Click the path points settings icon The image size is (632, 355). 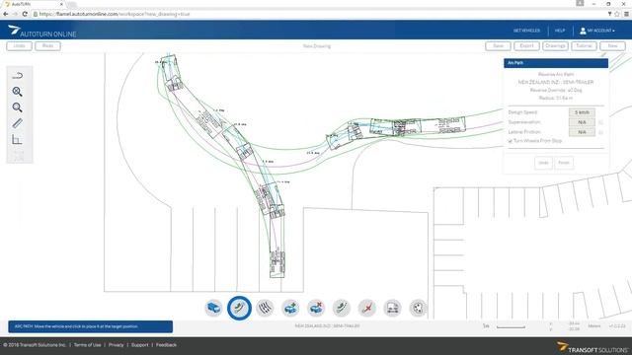click(418, 309)
